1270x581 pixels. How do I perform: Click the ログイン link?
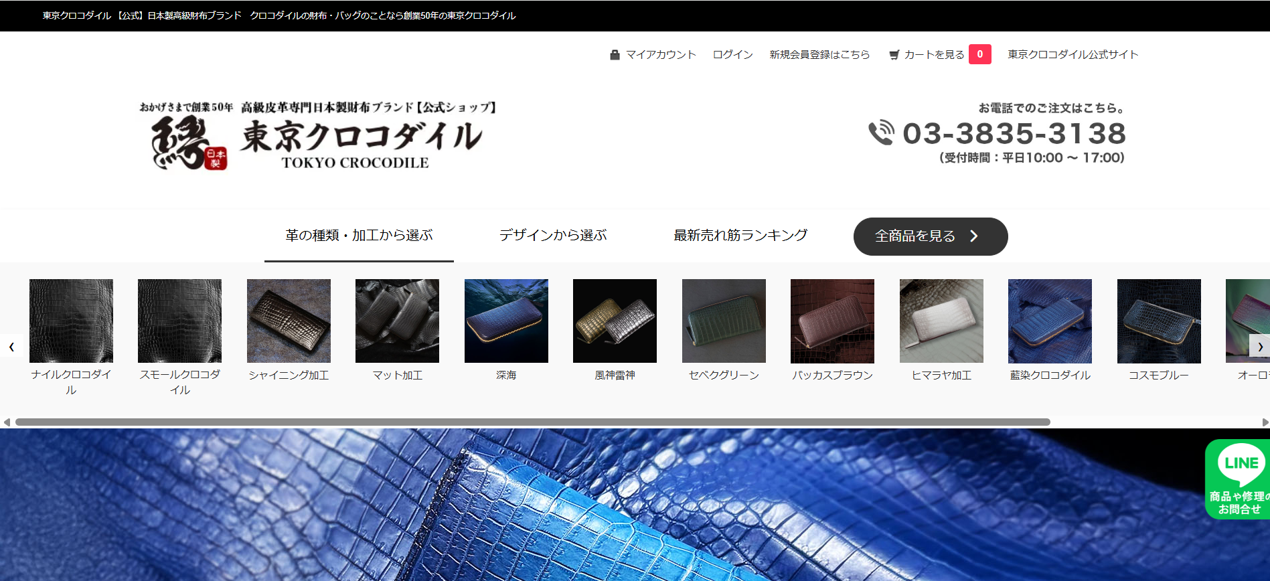click(x=732, y=55)
